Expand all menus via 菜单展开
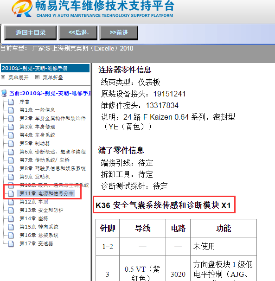The width and height of the screenshot is (275, 281). [x=18, y=77]
